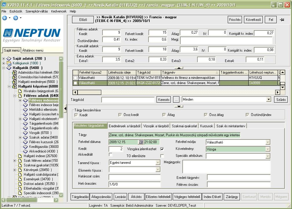Click the Hallgató eredményei icon
The height and width of the screenshot is (209, 292).
[x=14, y=82]
